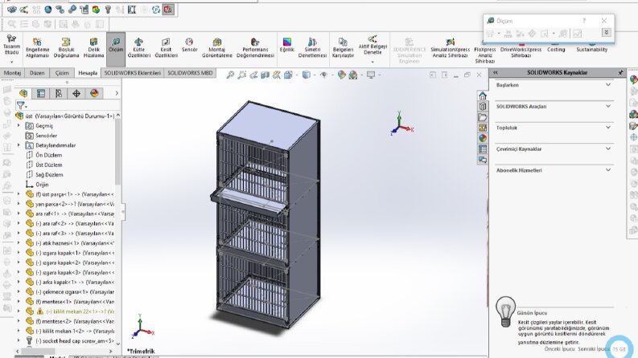Viewport: 638px width, 358px height.
Task: Open ConfigurationManager tab
Action: 59,93
